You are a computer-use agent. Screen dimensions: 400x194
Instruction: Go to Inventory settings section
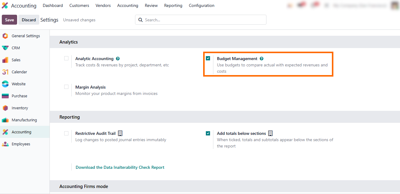(x=20, y=108)
